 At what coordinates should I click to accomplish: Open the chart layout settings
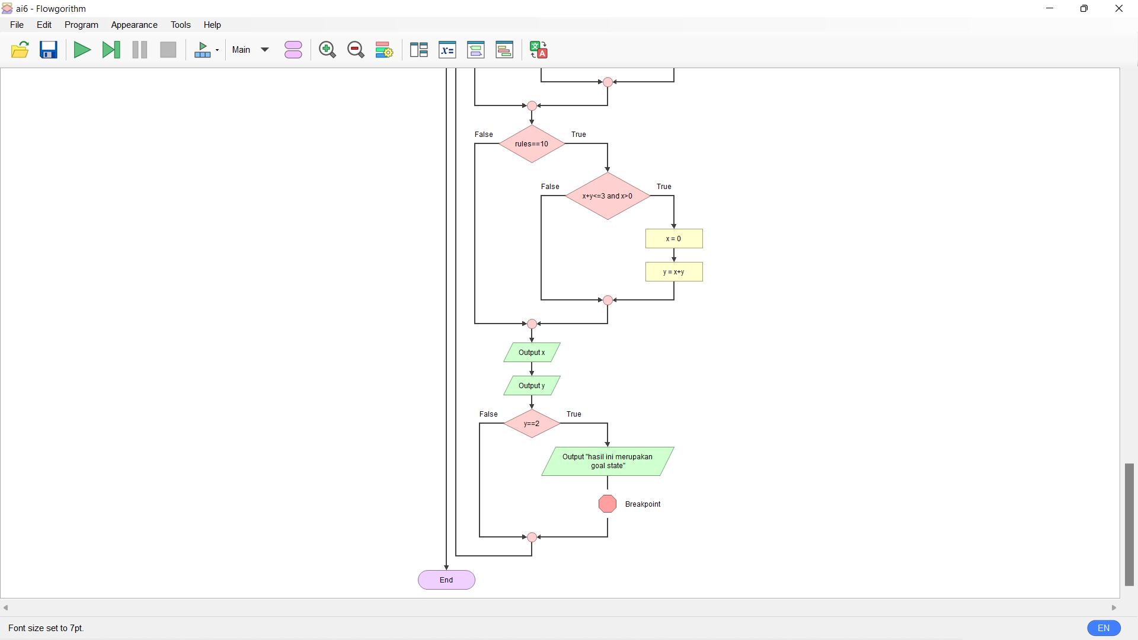pyautogui.click(x=384, y=50)
